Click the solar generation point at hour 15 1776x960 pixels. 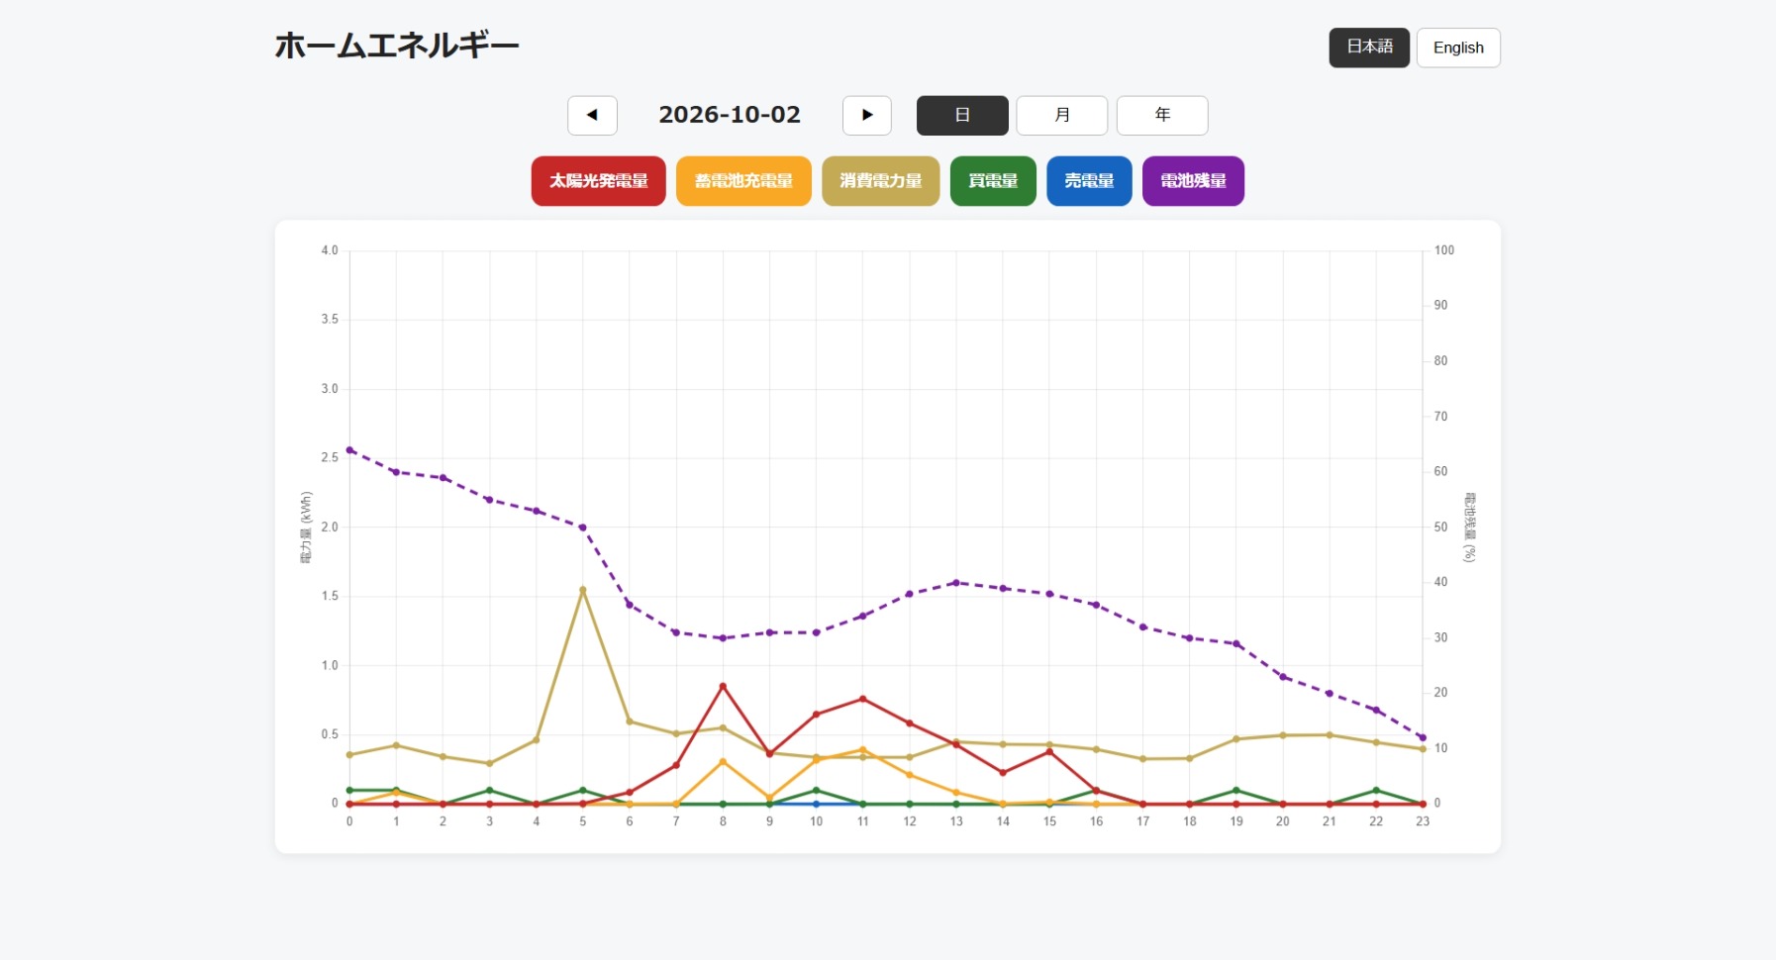(x=1049, y=752)
